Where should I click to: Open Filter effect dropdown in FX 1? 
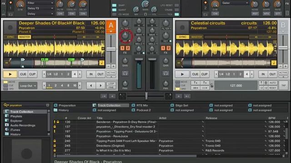tap(40, 3)
